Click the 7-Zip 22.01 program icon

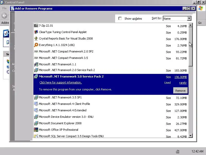click(36, 26)
